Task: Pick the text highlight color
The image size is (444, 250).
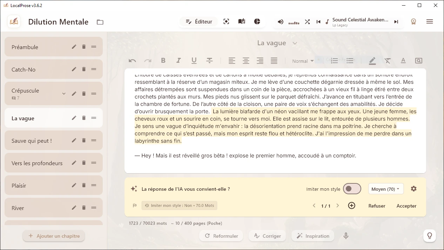Action: 372,61
